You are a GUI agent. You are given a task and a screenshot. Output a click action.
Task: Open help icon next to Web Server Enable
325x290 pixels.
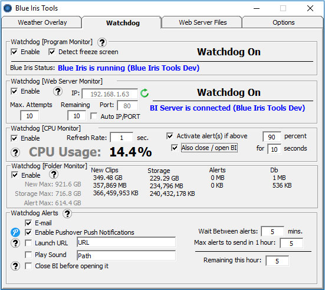pos(58,91)
